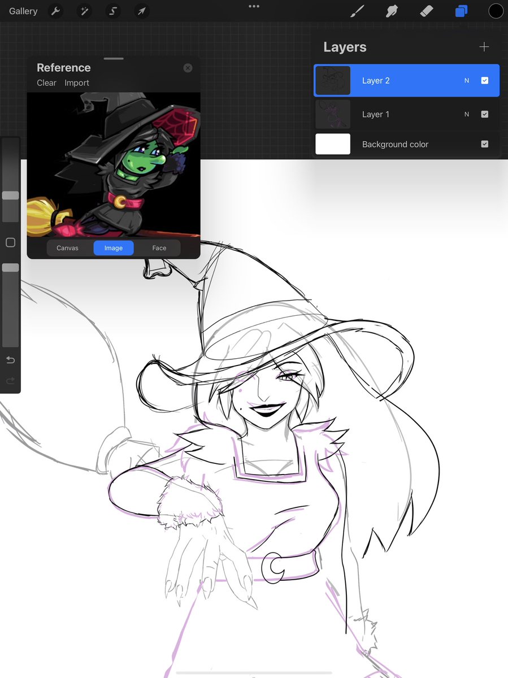Screen dimensions: 508x678
Task: Tap the redo arrow in sidebar
Action: tap(10, 381)
